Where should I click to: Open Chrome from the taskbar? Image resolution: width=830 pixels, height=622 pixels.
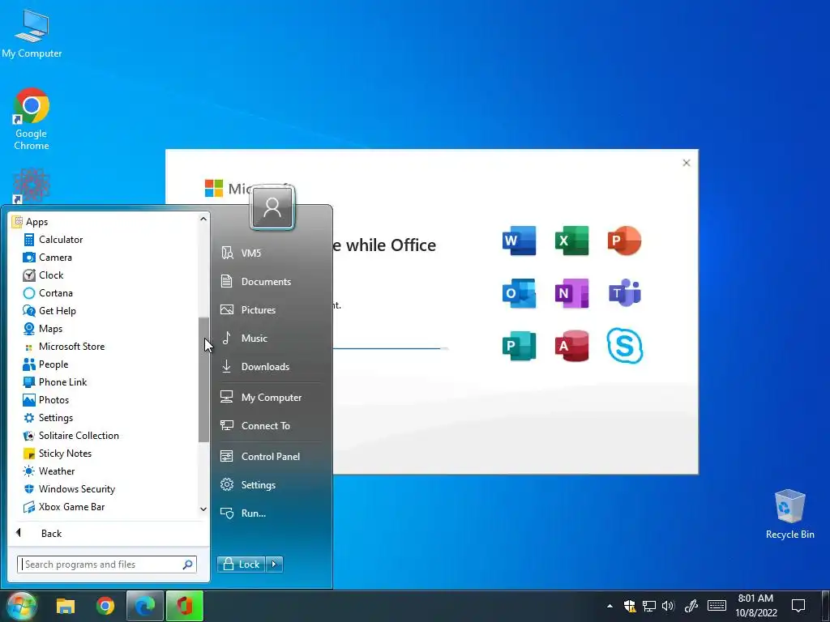[105, 606]
